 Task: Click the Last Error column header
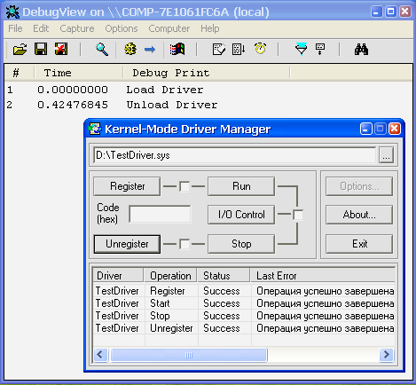tap(323, 276)
